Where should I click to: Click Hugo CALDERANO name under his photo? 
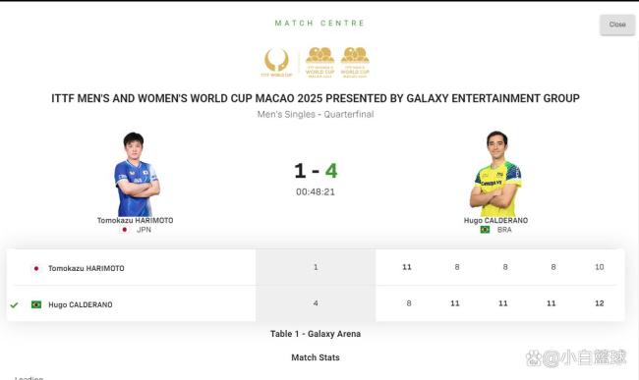pyautogui.click(x=495, y=220)
